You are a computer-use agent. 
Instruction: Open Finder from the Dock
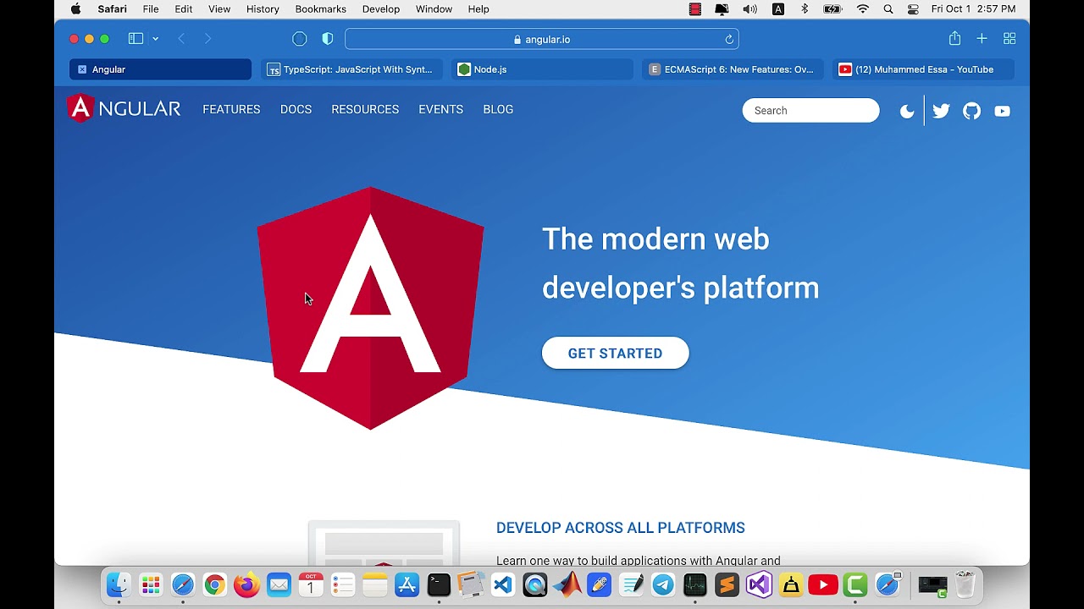119,584
